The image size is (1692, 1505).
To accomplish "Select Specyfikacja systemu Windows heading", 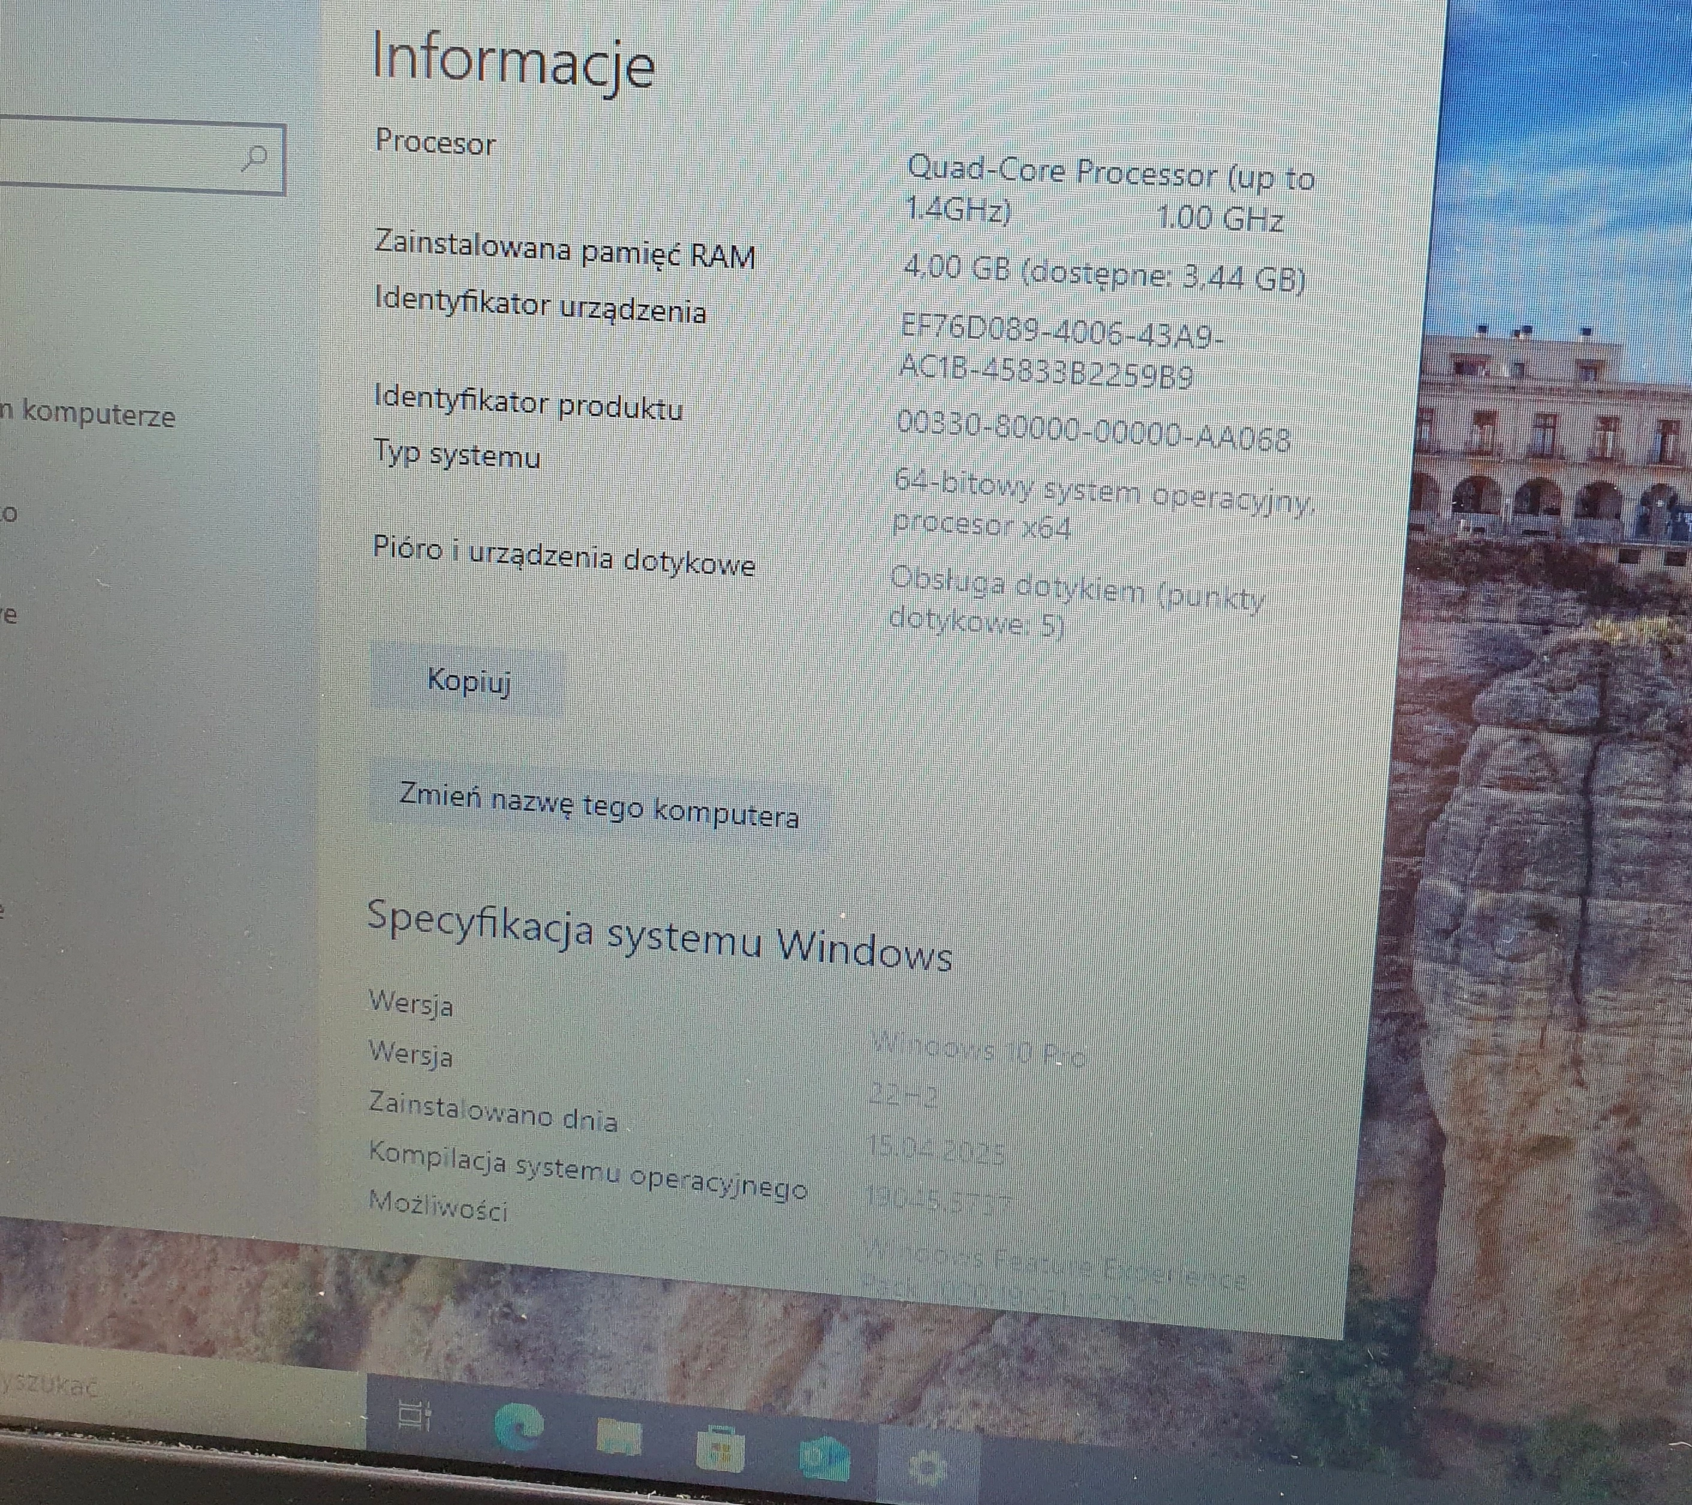I will [660, 937].
